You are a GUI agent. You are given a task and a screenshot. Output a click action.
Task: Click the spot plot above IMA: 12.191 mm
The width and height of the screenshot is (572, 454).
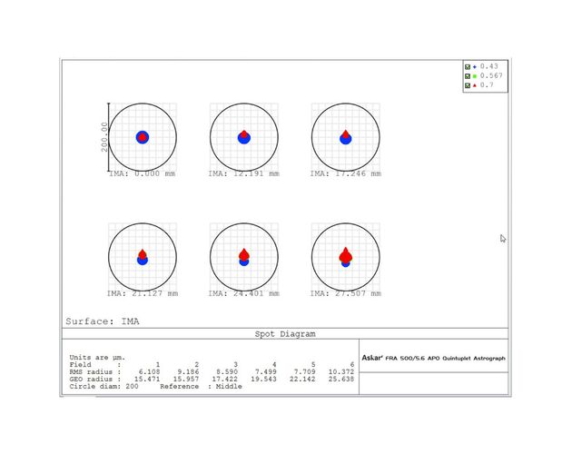[244, 137]
